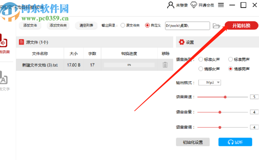The height and width of the screenshot is (160, 259).
Task: Click the output path field D:\tools\桌面\
Action: pyautogui.click(x=187, y=26)
